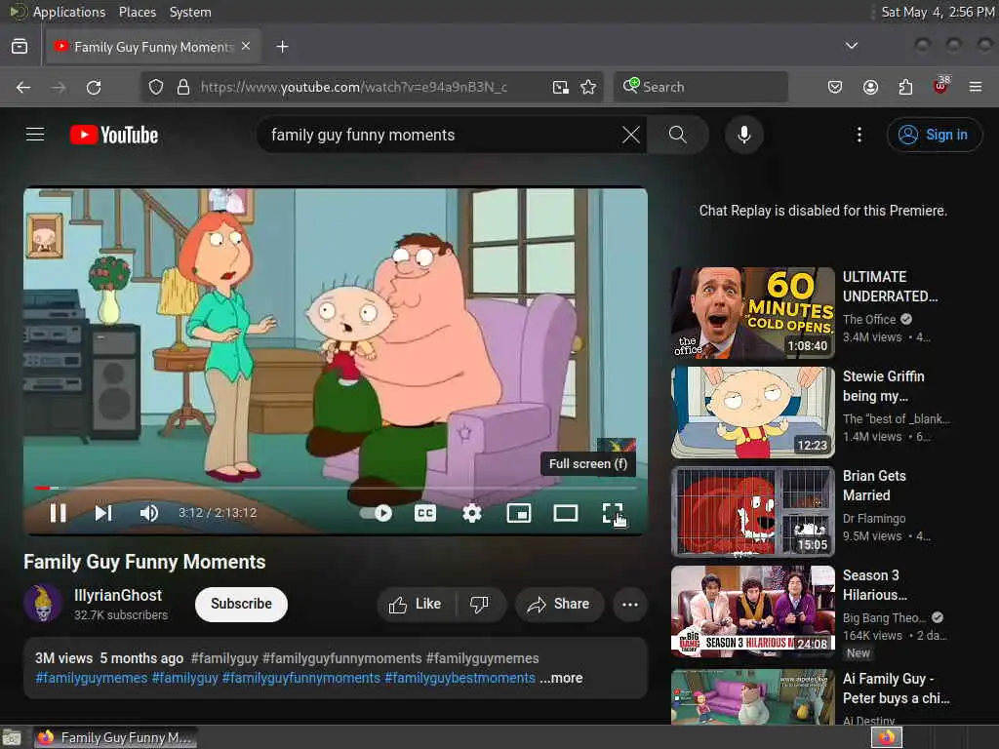Viewport: 999px width, 749px height.
Task: Follow the #familyguybestmoments hashtag
Action: 460,678
